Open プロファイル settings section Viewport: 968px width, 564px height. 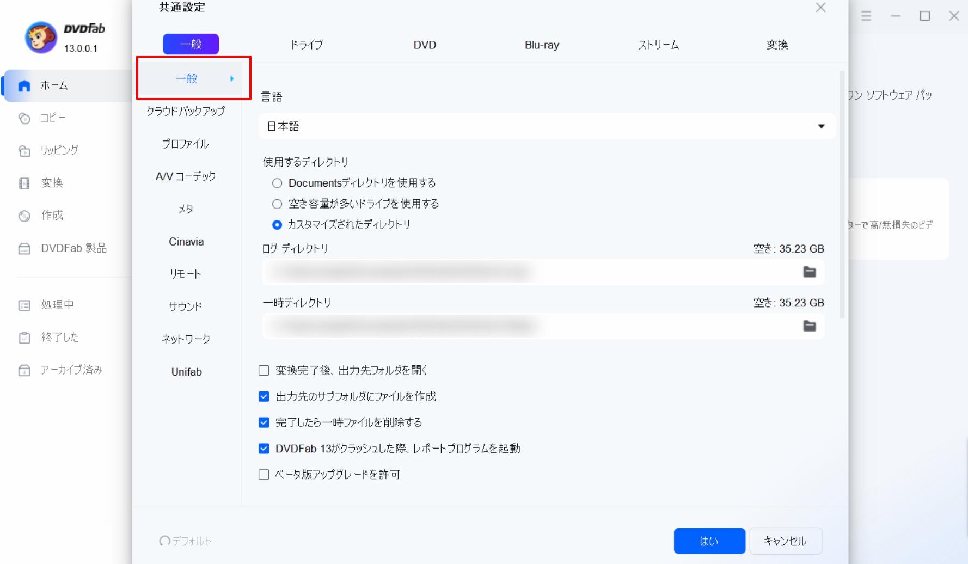186,144
